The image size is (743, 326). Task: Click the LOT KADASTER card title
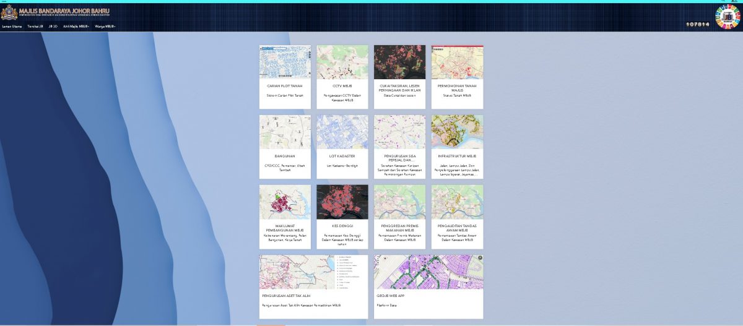(342, 156)
